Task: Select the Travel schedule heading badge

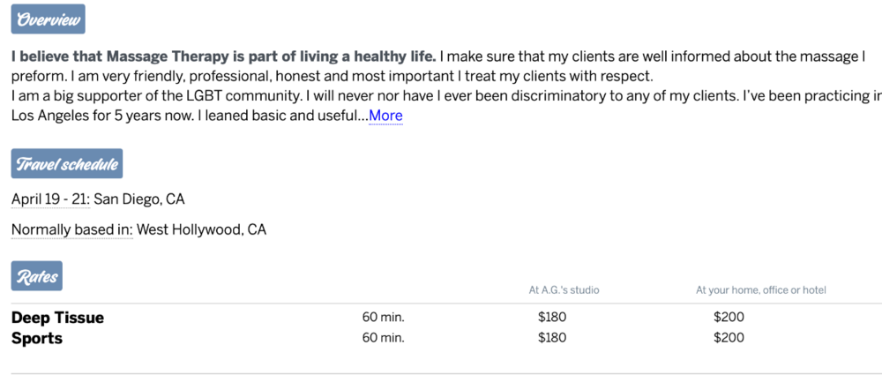Action: click(66, 165)
